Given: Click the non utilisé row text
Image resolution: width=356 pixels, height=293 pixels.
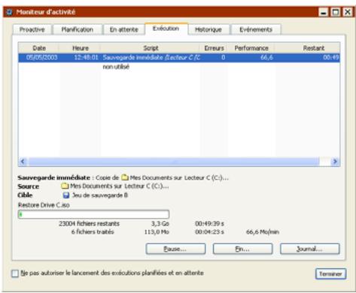Looking at the screenshot, I should [x=116, y=67].
